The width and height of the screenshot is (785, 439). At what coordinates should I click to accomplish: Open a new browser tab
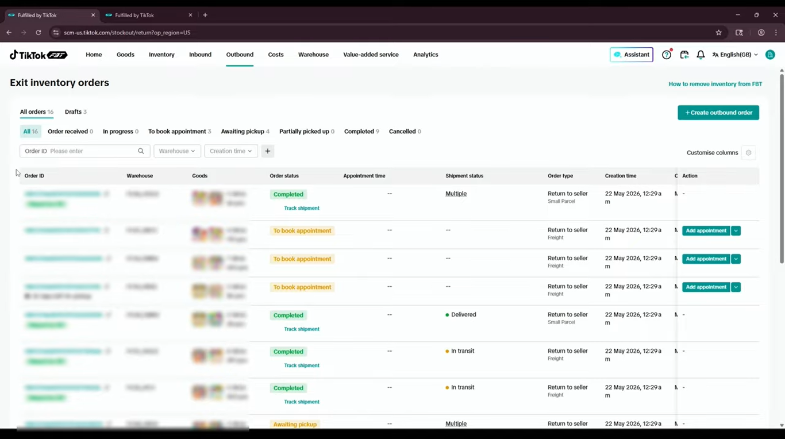tap(205, 15)
